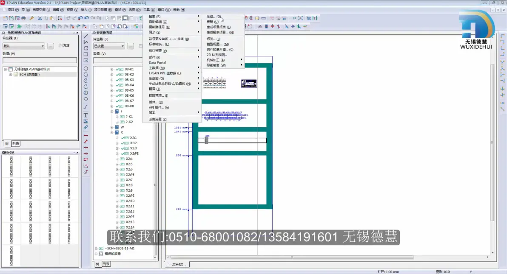Select the hyperlink insertion tool
This screenshot has height=274, width=507.
[85, 127]
